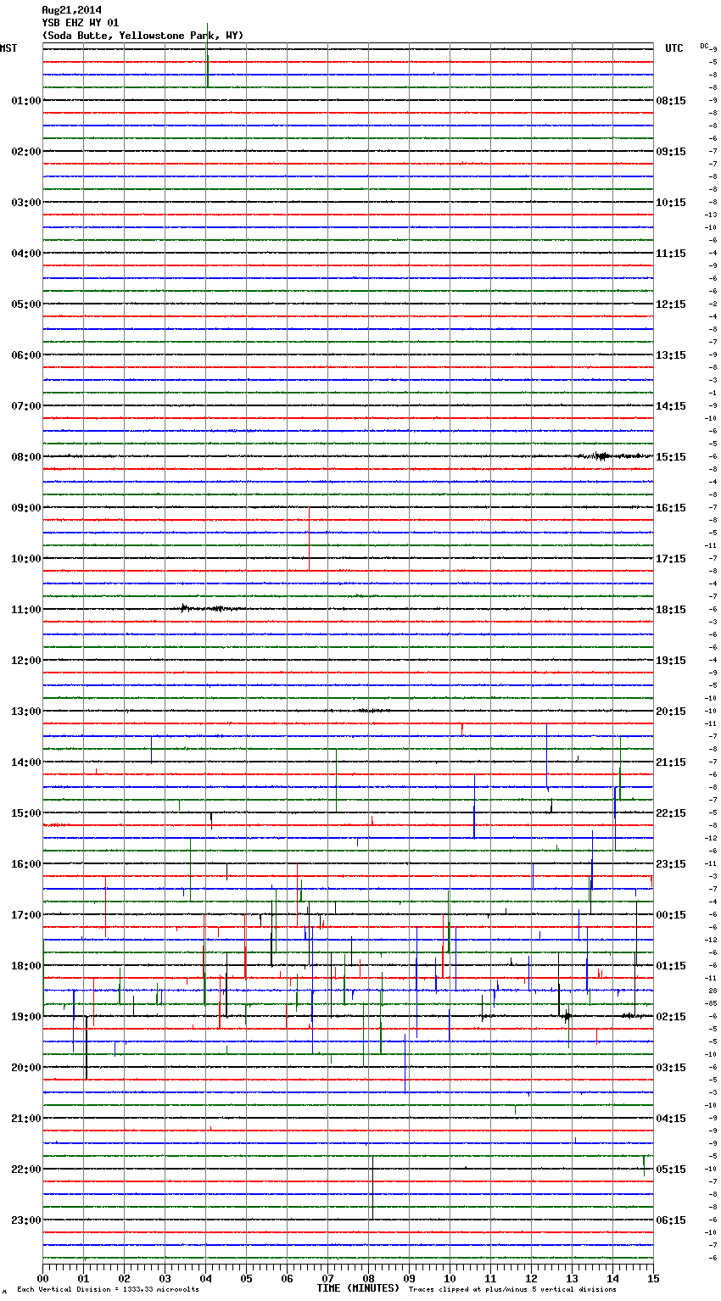
Task: Select the 06:15 UTC time label
Action: pos(671,1220)
